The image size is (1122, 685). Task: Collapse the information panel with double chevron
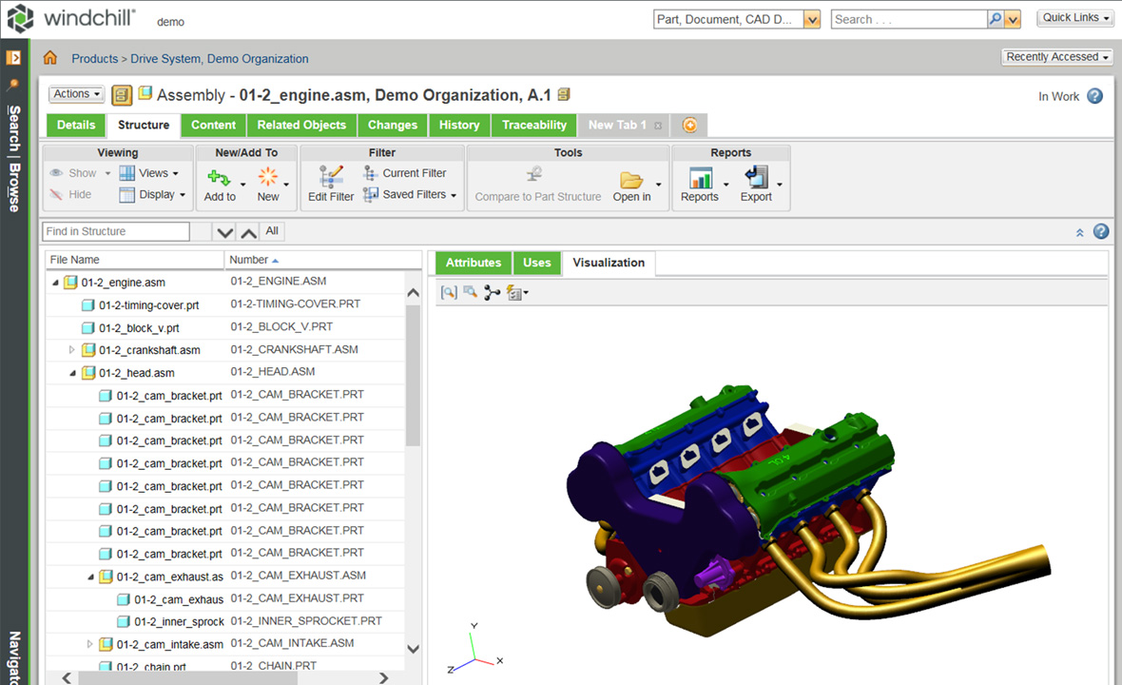[1079, 231]
